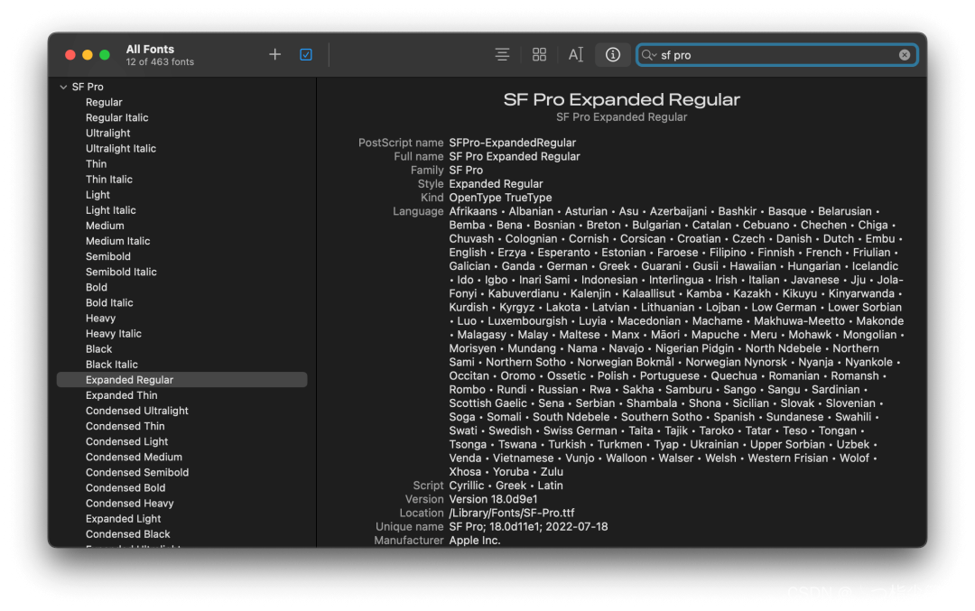The height and width of the screenshot is (611, 975).
Task: Collapse the SF Pro font family
Action: pos(63,87)
